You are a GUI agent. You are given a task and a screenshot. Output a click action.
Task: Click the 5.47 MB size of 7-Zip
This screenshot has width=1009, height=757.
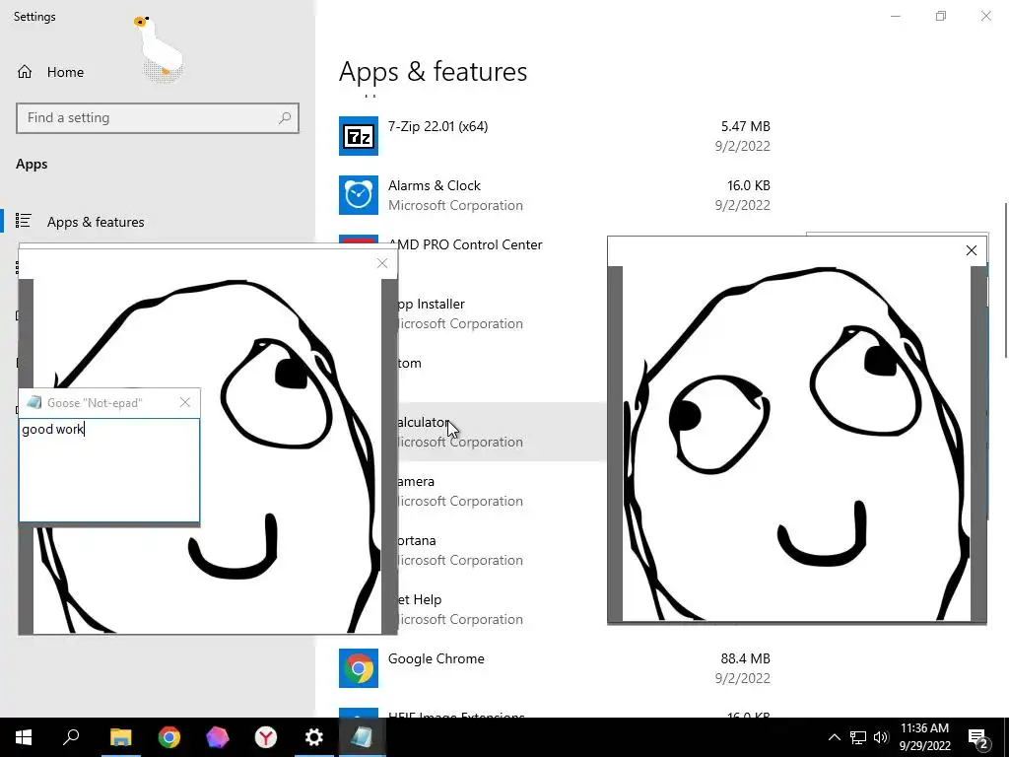(x=745, y=126)
